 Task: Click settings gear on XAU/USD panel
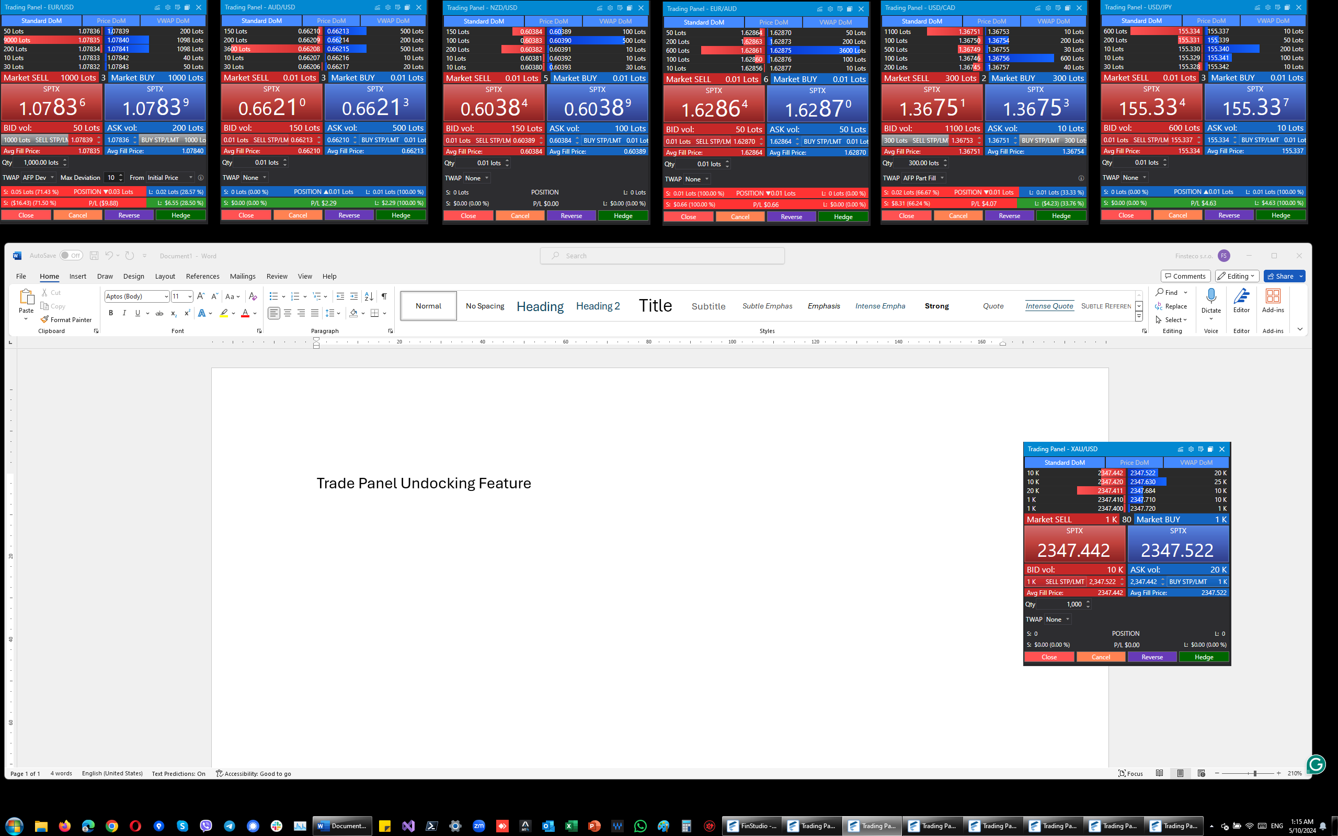(x=1191, y=449)
